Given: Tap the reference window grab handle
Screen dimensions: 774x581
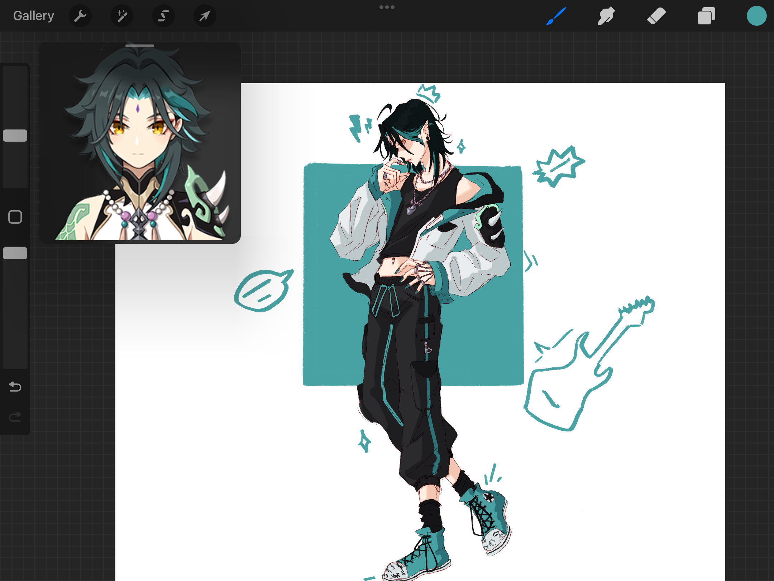Looking at the screenshot, I should (140, 46).
